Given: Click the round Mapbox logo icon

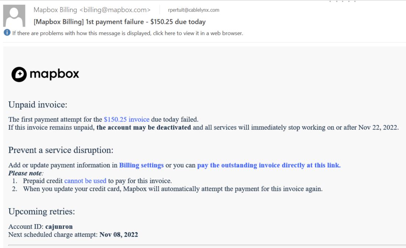Looking at the screenshot, I should click(19, 74).
